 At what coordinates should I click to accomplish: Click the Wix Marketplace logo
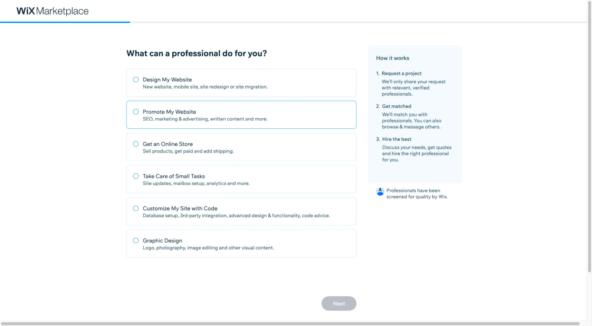(x=52, y=11)
